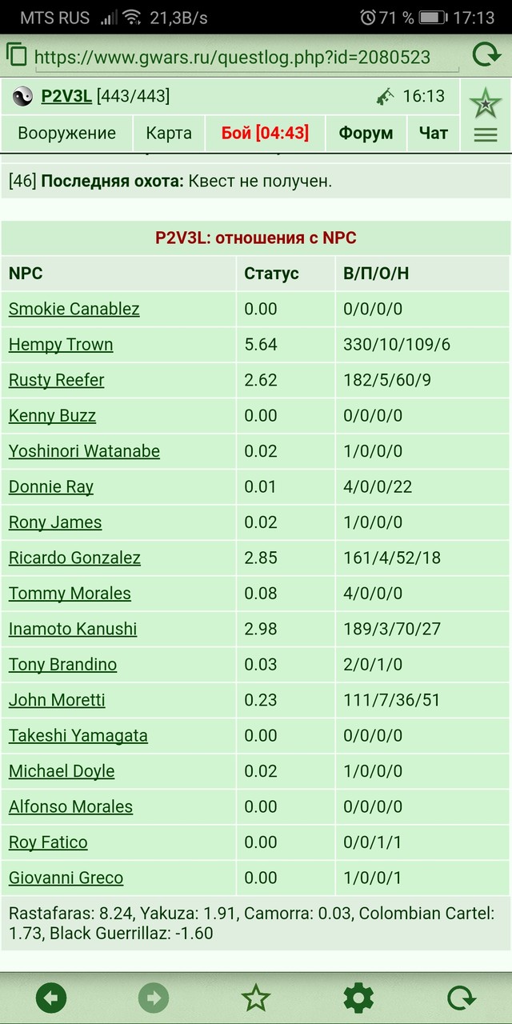This screenshot has width=512, height=1024.
Task: Open the hamburger menu icon
Action: pos(486,135)
